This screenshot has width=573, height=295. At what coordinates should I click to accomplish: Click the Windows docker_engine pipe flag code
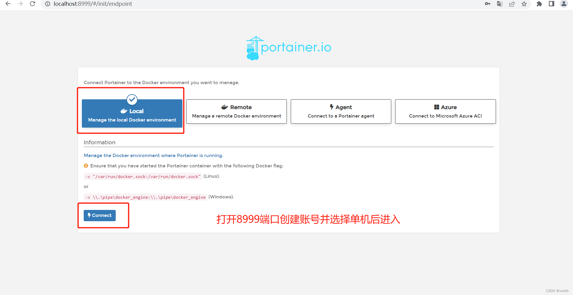(145, 197)
